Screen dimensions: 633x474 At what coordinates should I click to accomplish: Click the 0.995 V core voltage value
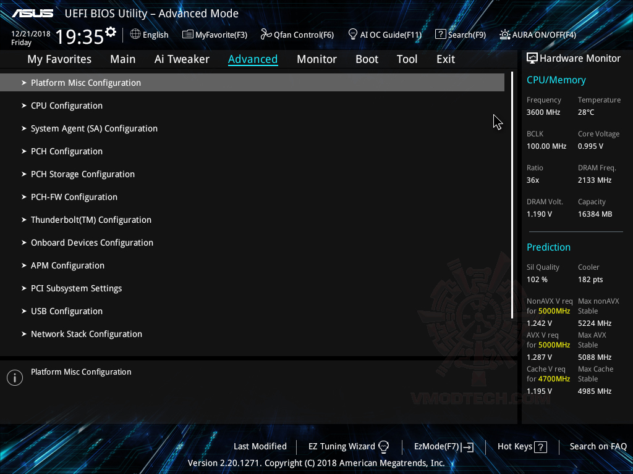click(x=590, y=146)
